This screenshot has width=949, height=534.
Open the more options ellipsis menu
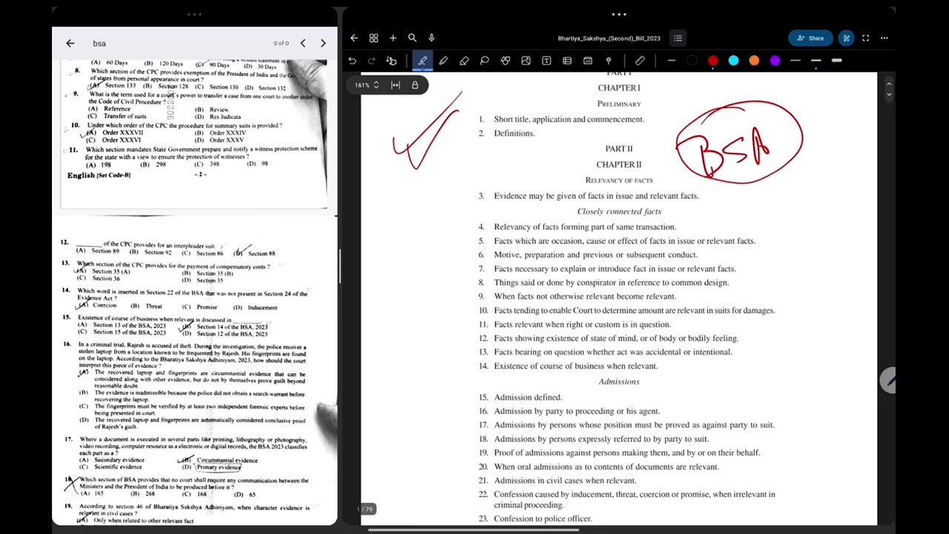[884, 38]
